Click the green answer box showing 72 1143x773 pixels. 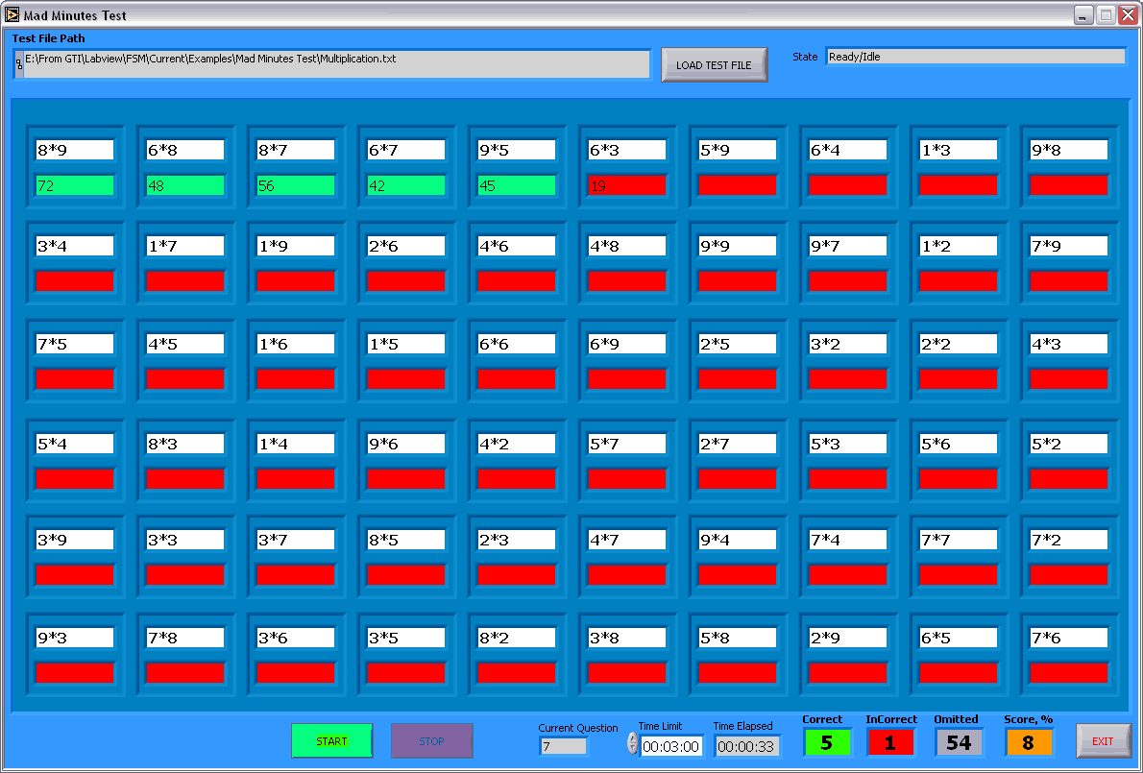click(74, 185)
